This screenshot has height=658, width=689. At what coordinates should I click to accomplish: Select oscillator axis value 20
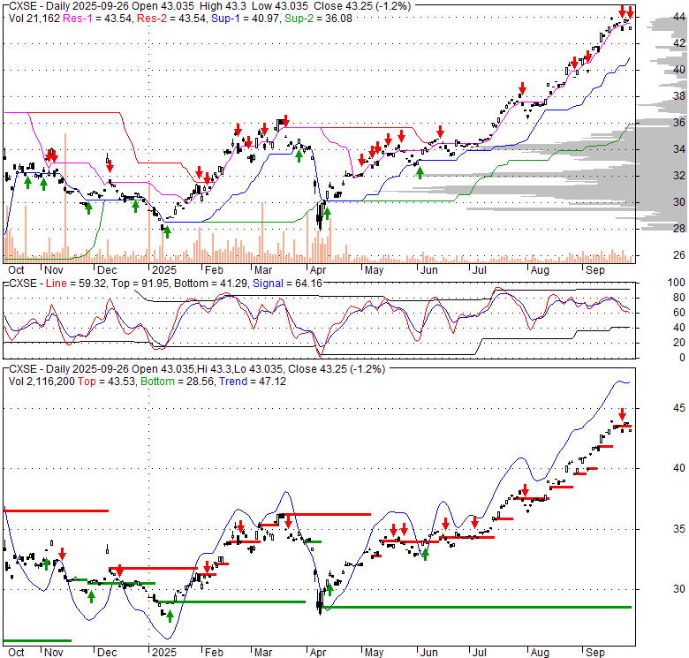click(x=679, y=343)
